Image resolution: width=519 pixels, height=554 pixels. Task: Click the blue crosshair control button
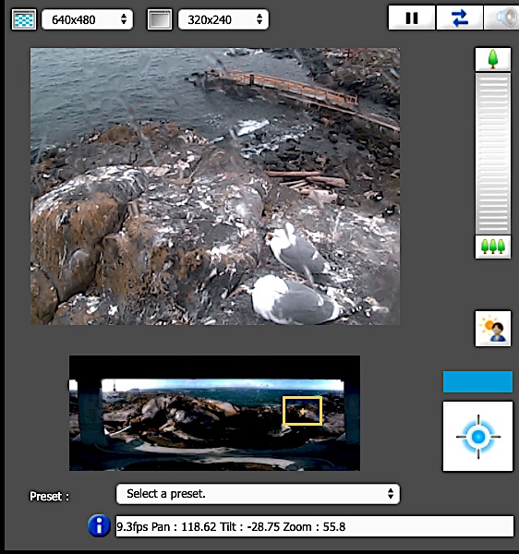pyautogui.click(x=477, y=437)
